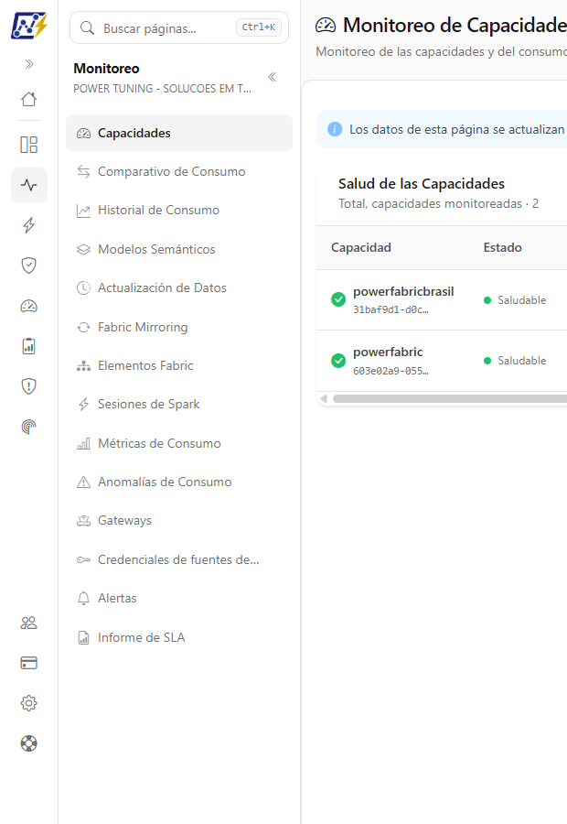Viewport: 567px width, 824px height.
Task: Open Informe de SLA page
Action: click(179, 637)
